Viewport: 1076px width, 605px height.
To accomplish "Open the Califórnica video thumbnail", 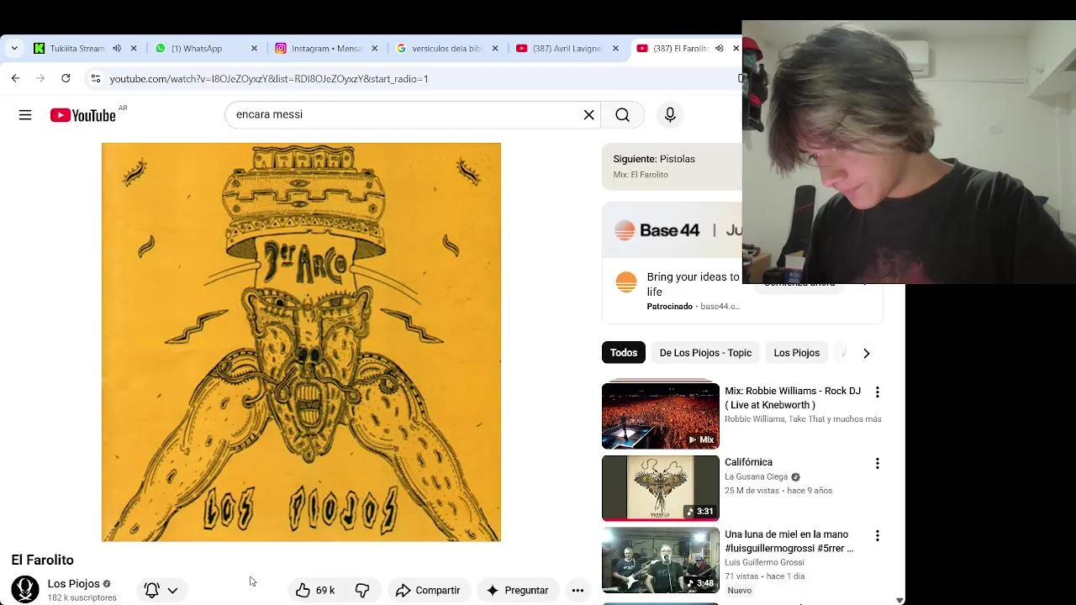I will tap(661, 488).
